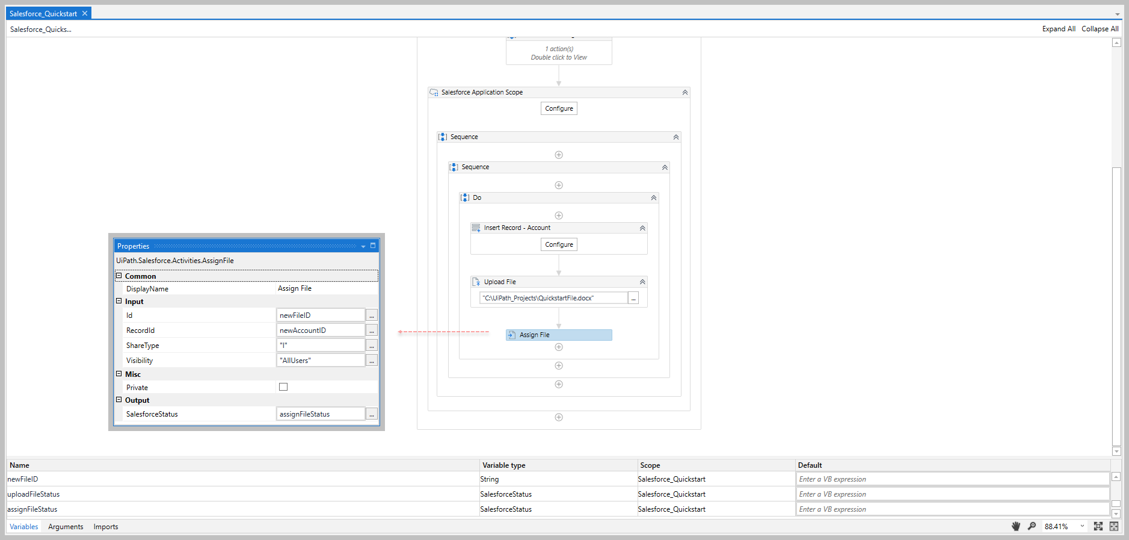
Task: Toggle the Private checkbox
Action: pyautogui.click(x=283, y=387)
